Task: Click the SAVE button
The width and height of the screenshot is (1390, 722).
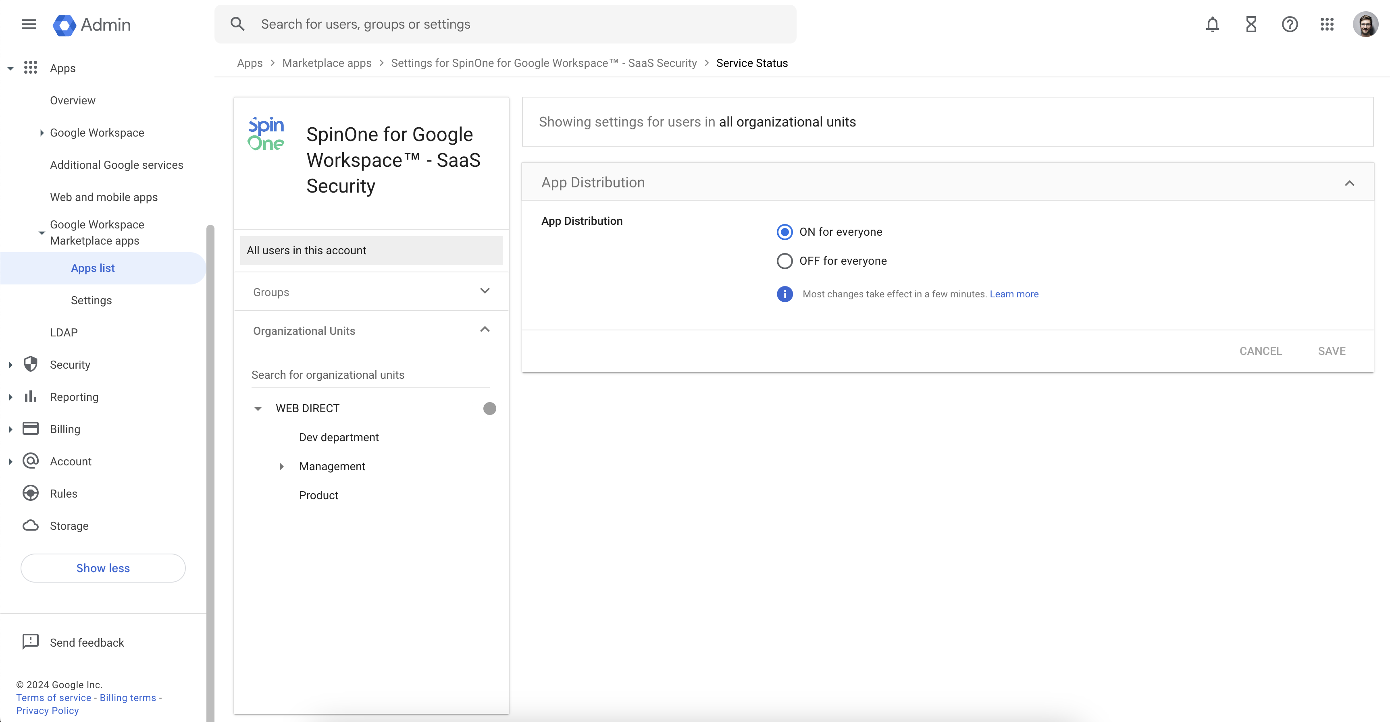Action: pos(1332,351)
